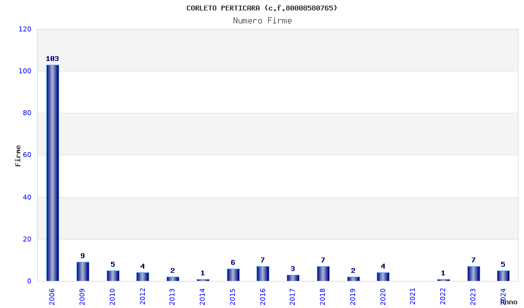Click the Firme y-axis label

18,155
